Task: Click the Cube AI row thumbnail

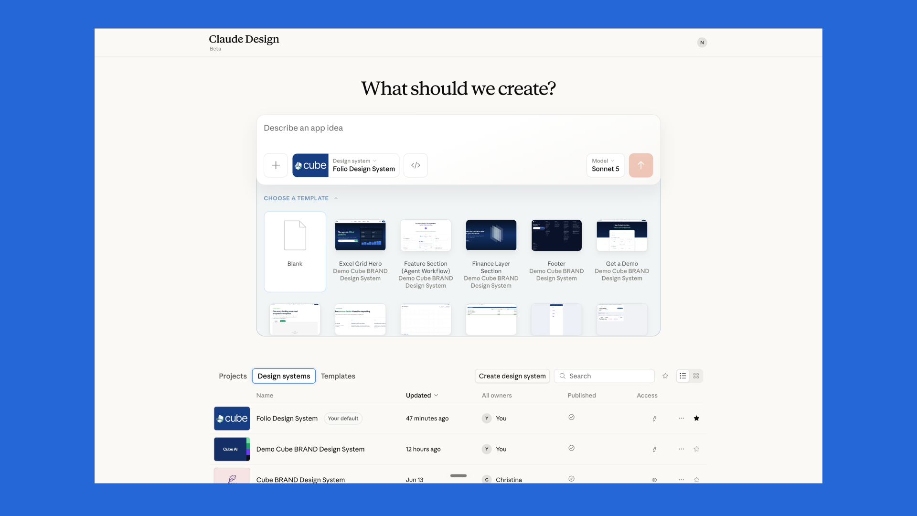Action: click(x=232, y=449)
